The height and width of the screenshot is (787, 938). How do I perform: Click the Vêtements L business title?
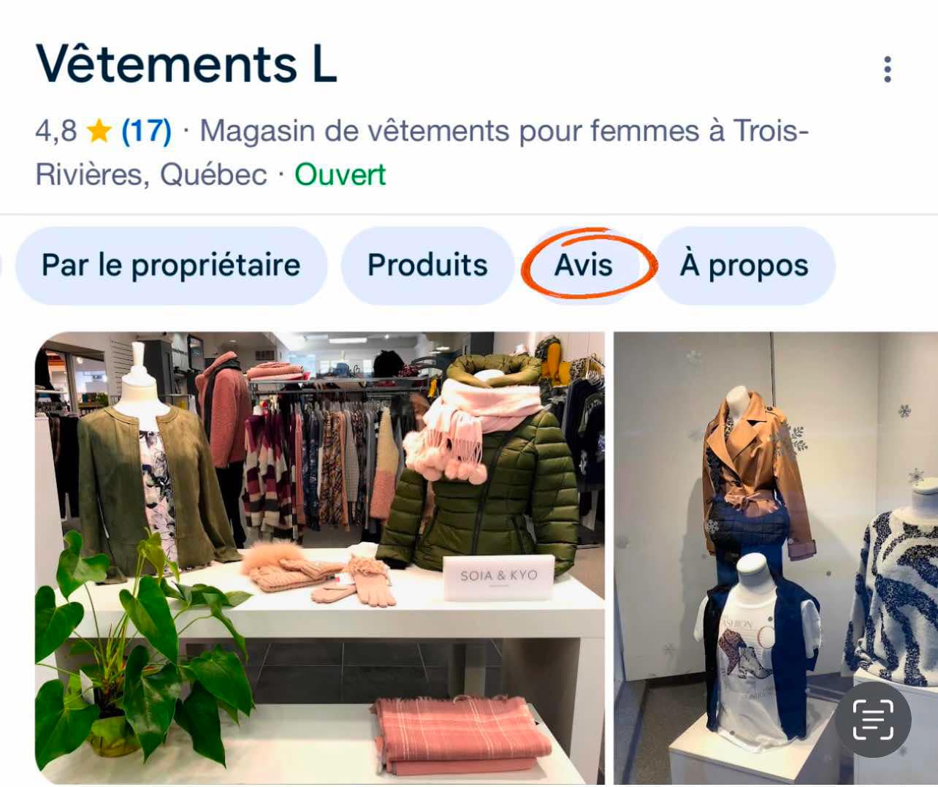pyautogui.click(x=186, y=64)
